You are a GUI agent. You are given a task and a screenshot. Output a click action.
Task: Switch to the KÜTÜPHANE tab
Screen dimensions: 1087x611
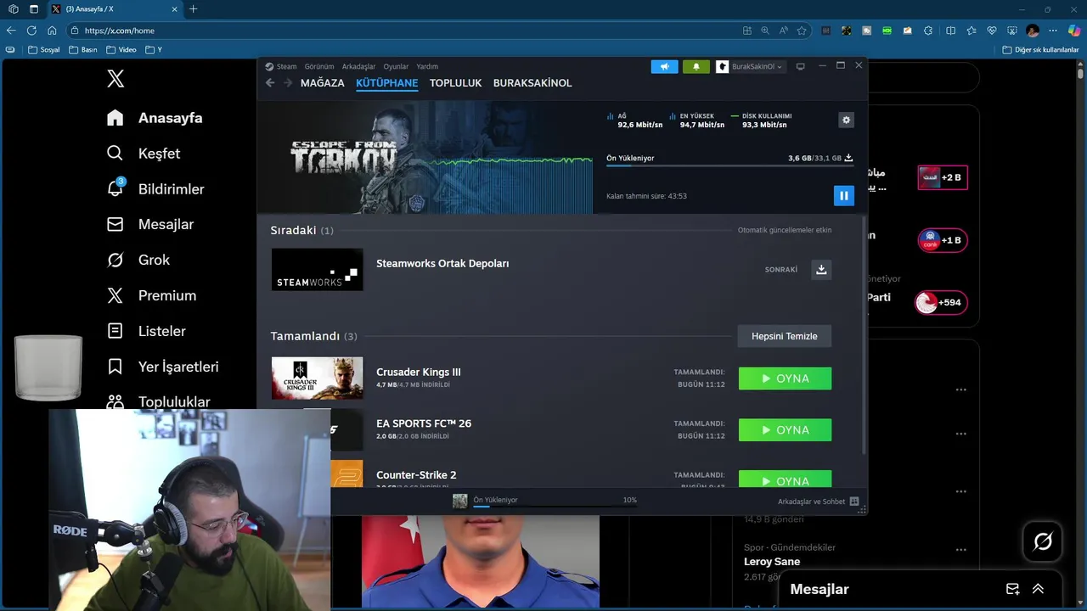pyautogui.click(x=387, y=83)
